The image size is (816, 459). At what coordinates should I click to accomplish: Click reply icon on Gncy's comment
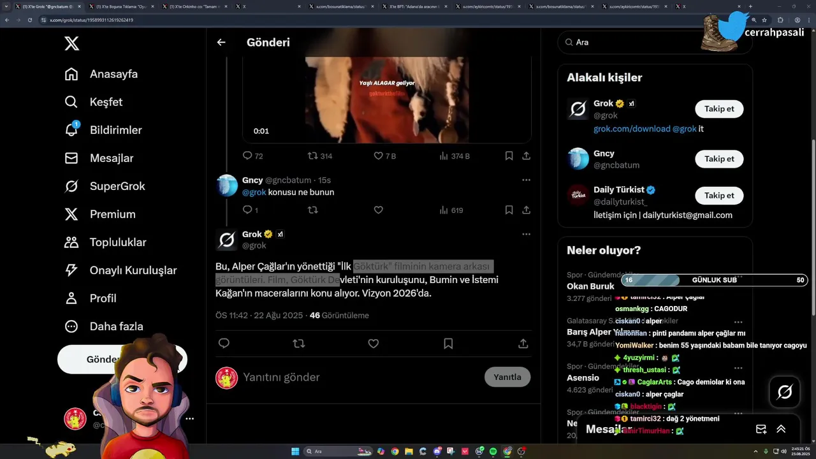(x=250, y=210)
